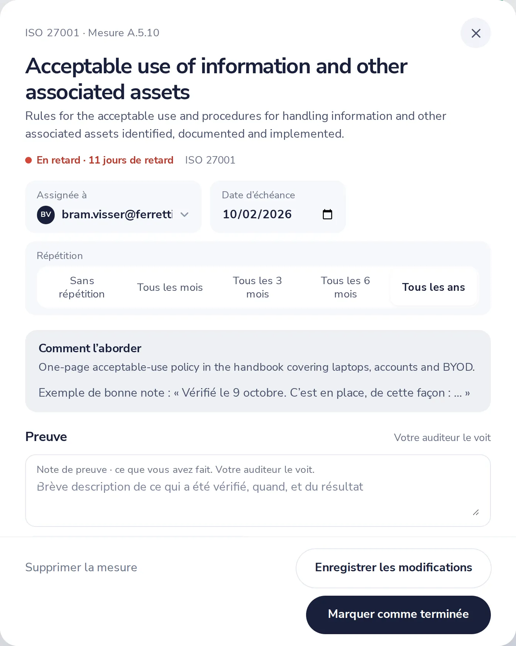Choose Tous les 6 mois repetition
The image size is (516, 646).
346,287
